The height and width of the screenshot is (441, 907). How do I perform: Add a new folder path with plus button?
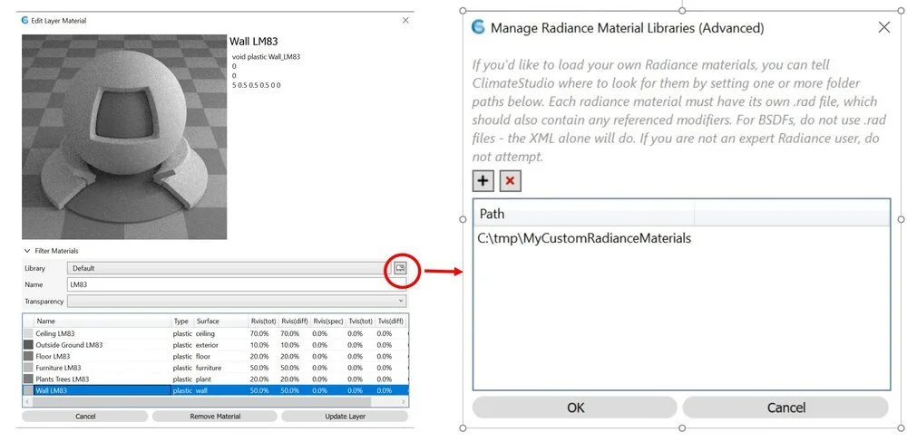(x=483, y=181)
